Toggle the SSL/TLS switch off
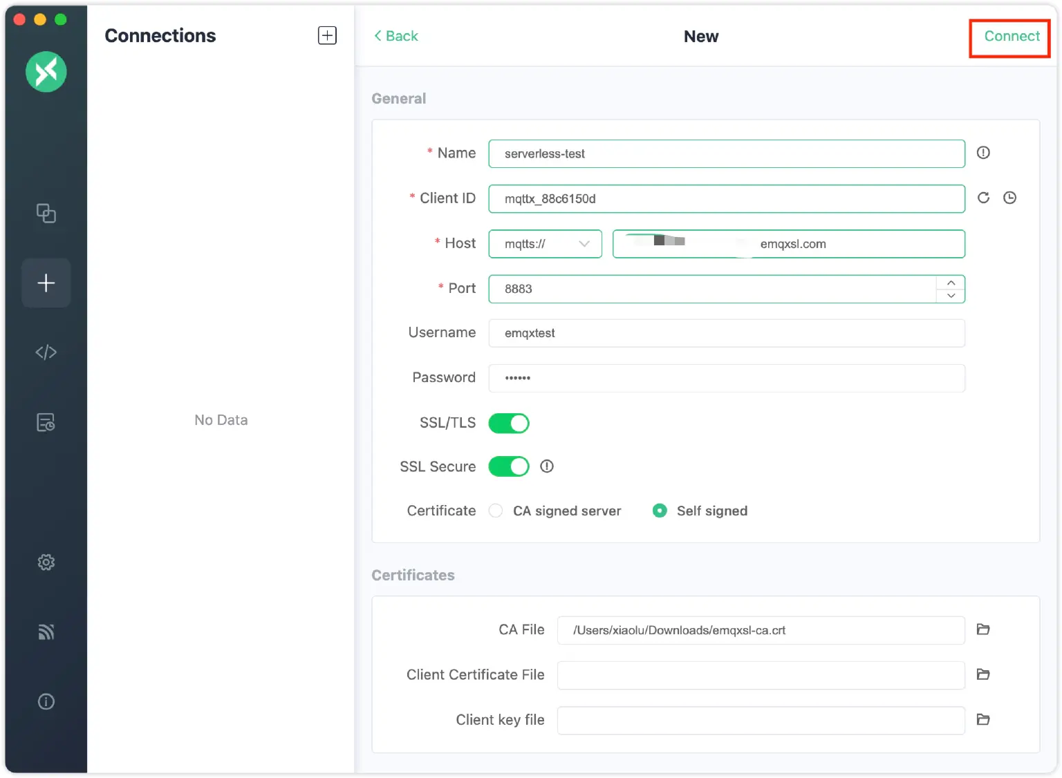 (x=509, y=423)
